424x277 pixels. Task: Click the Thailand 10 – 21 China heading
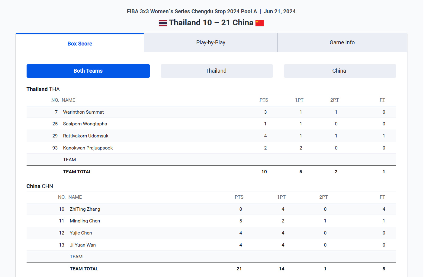click(211, 23)
